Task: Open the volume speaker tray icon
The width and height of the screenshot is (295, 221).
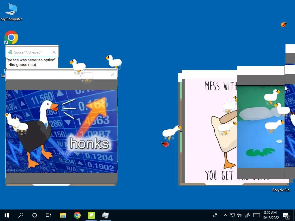Action: tap(239, 215)
